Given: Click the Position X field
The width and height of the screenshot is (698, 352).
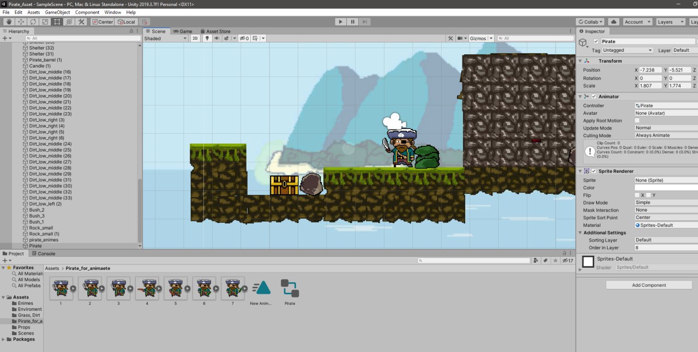Looking at the screenshot, I should click(651, 70).
